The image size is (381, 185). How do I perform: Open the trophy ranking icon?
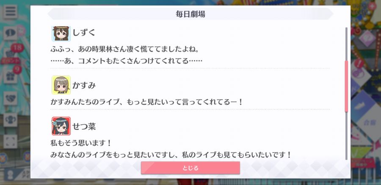pos(10,120)
